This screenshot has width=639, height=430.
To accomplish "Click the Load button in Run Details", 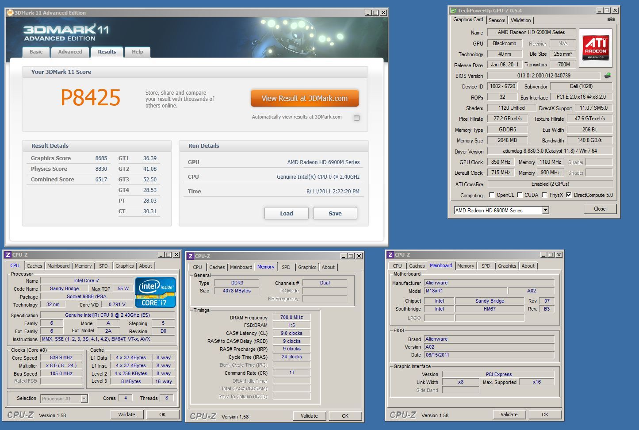I will coord(287,213).
